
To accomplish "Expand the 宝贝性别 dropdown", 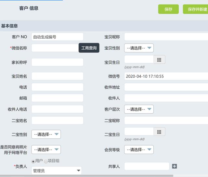I will [139, 48].
